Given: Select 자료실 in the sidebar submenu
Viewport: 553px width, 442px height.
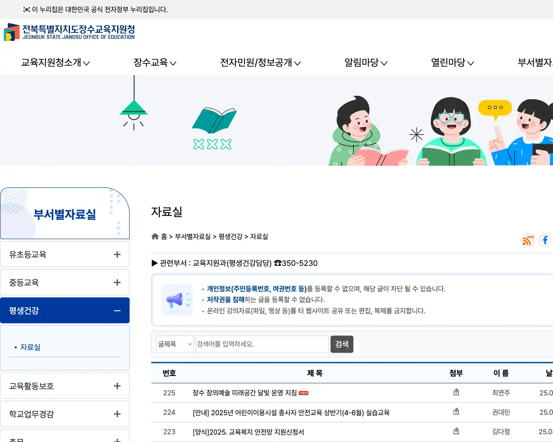Looking at the screenshot, I should [30, 347].
